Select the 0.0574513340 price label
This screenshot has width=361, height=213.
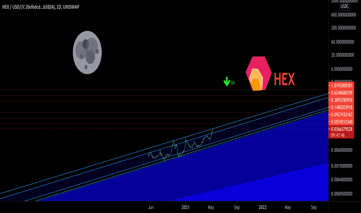(x=341, y=122)
